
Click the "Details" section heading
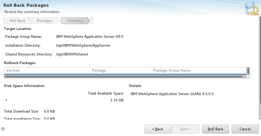click(135, 86)
